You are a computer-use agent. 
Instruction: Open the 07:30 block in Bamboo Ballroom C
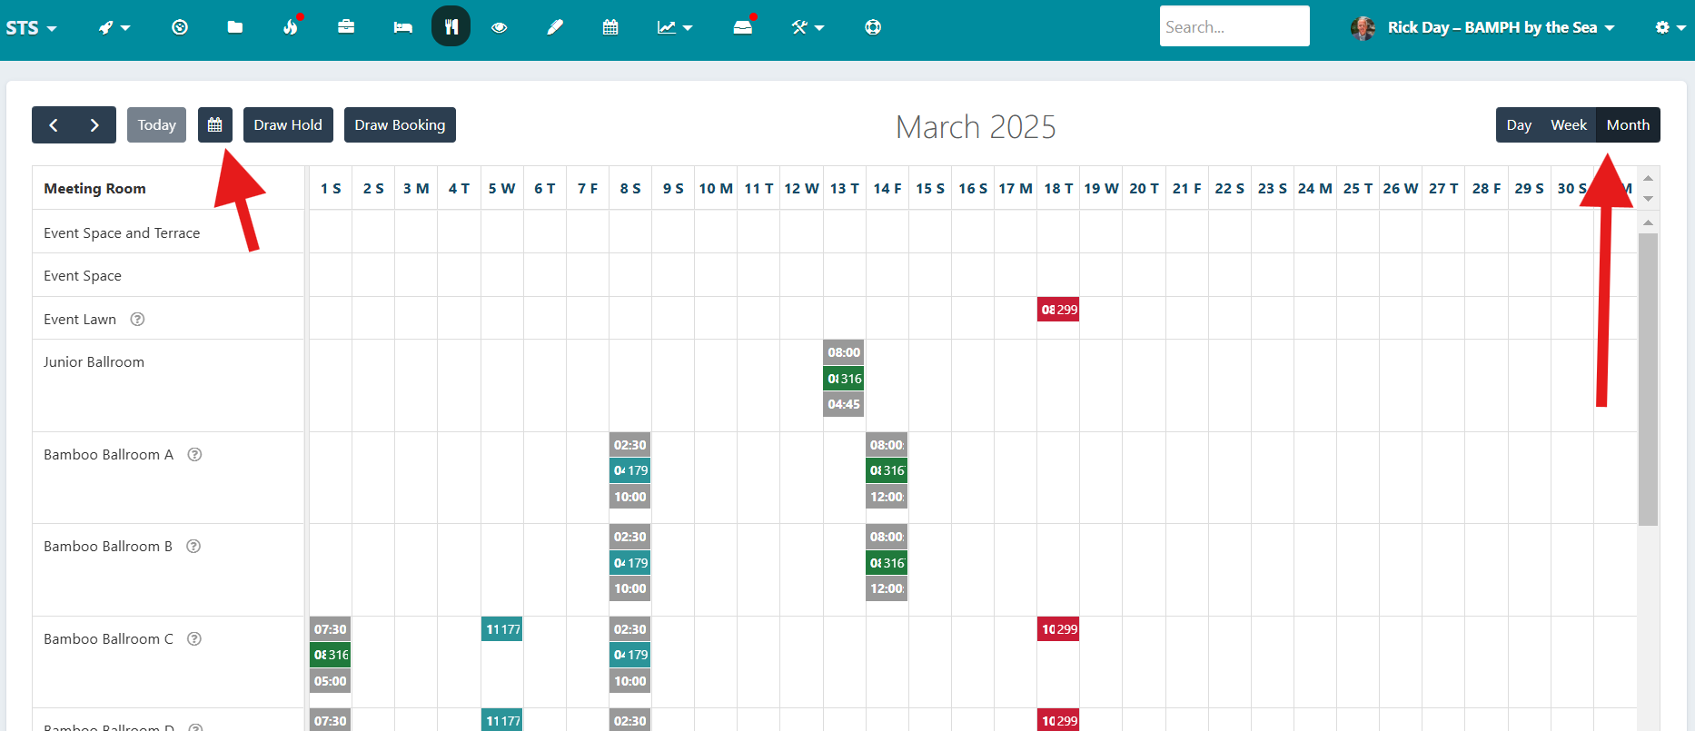click(331, 629)
